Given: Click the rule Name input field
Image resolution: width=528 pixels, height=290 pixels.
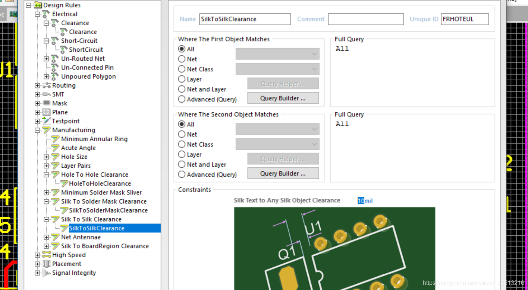Looking at the screenshot, I should tap(245, 19).
